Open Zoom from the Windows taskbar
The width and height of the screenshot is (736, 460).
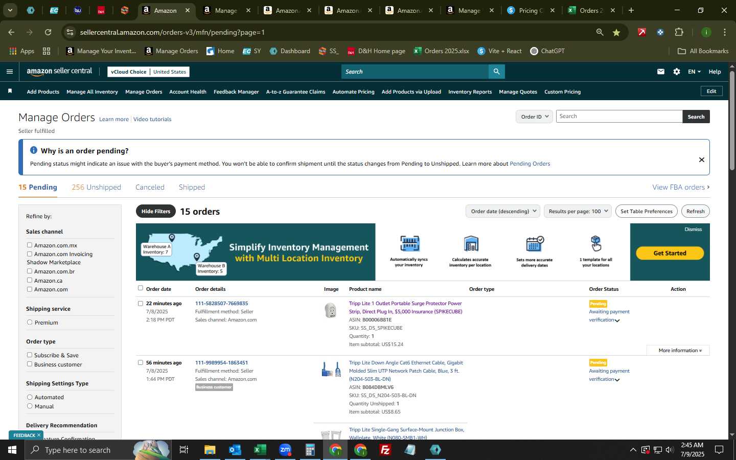point(285,450)
